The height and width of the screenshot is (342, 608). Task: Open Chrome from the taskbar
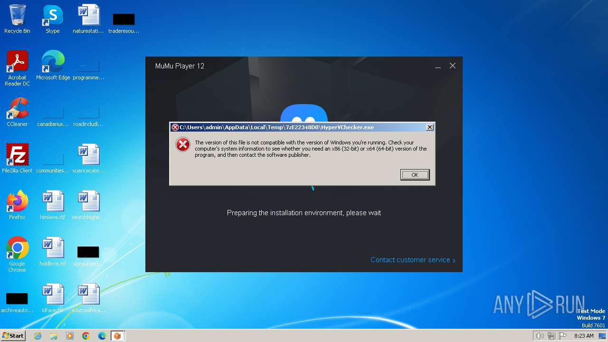86,336
